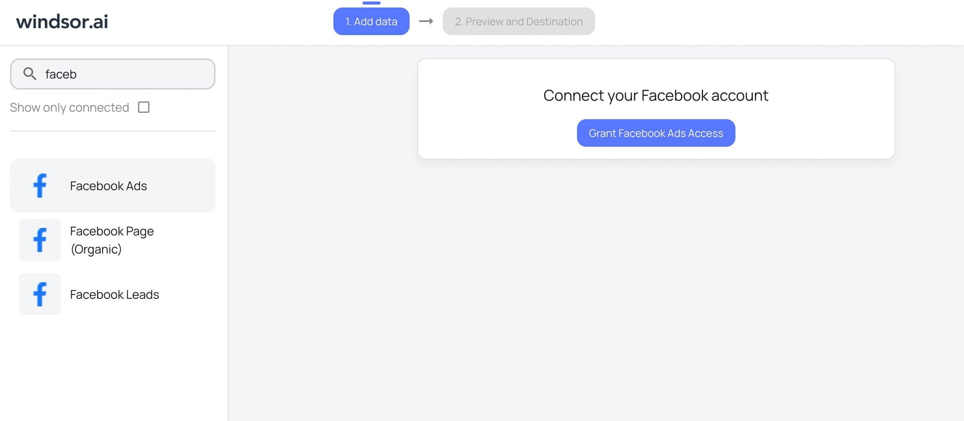Select the Facebook Ads connector icon
Viewport: 964px width, 421px height.
39,185
